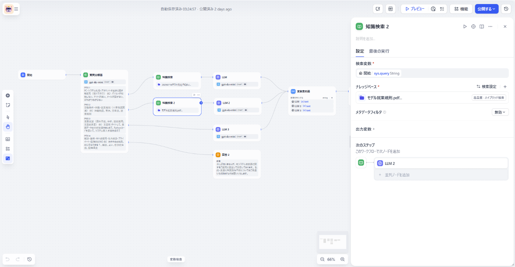Select pointer mode in left toolbar

[x=8, y=117]
